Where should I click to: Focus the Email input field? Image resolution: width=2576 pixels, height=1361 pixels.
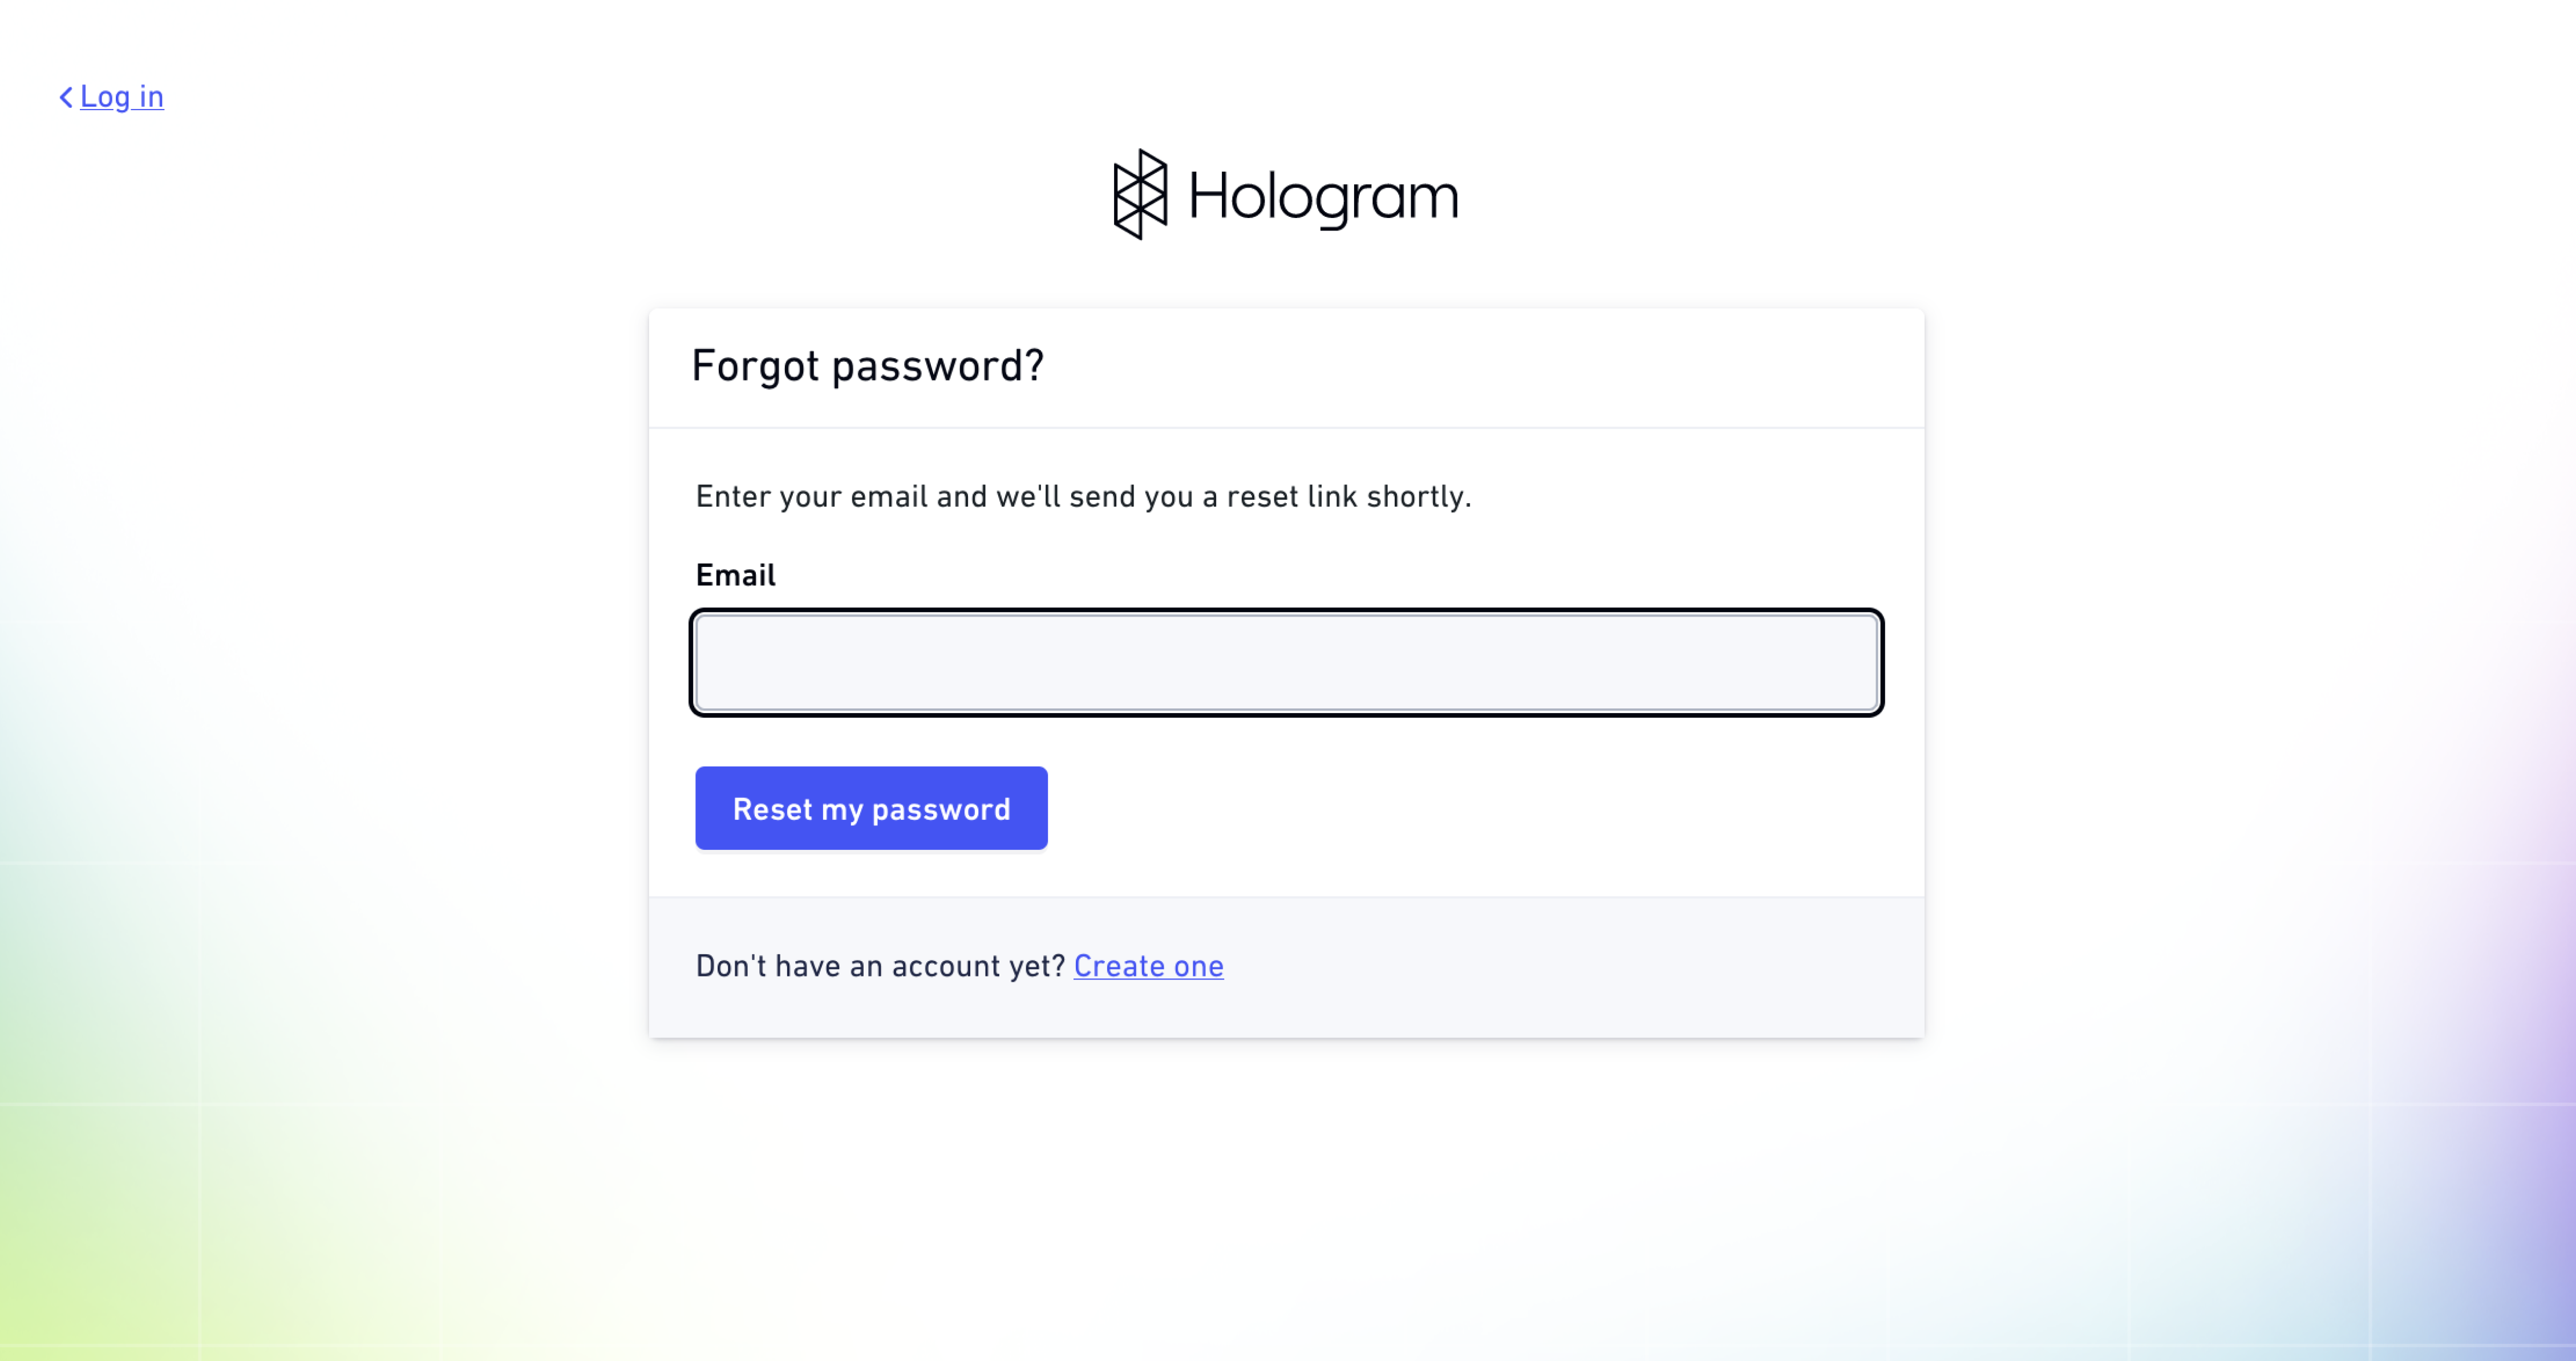pos(1287,663)
